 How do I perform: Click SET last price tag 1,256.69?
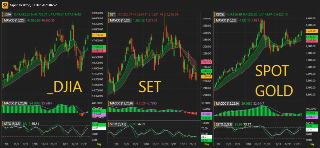point(206,76)
